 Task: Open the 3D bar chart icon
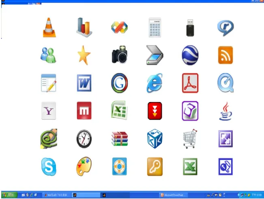(x=84, y=27)
